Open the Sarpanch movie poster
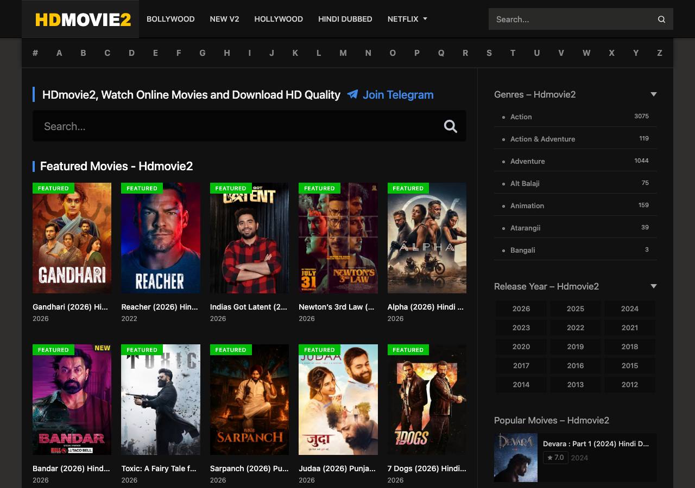 [x=249, y=400]
